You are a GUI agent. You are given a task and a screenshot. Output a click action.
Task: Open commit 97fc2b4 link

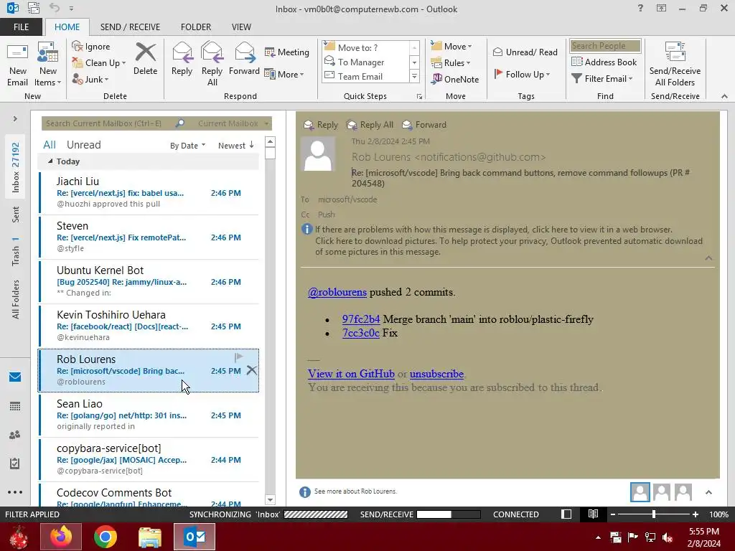pos(361,319)
